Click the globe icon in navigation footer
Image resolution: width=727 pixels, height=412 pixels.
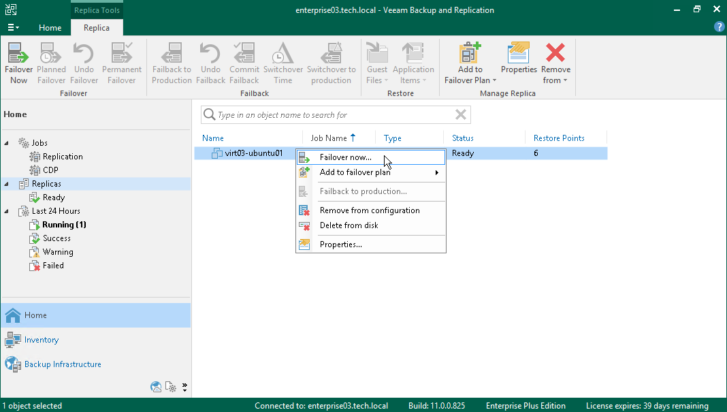(156, 387)
